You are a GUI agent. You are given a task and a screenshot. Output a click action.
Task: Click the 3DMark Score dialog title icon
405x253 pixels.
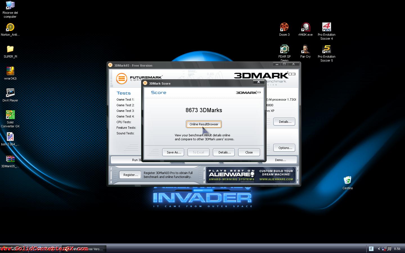click(x=145, y=83)
